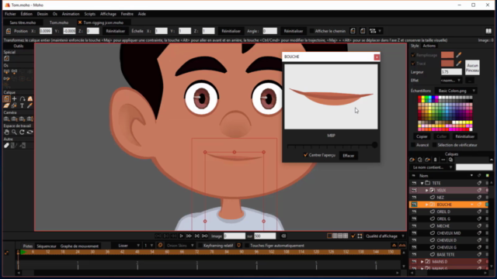Image resolution: width=497 pixels, height=279 pixels.
Task: Click the Tracé color pencil picker icon
Action: (459, 64)
